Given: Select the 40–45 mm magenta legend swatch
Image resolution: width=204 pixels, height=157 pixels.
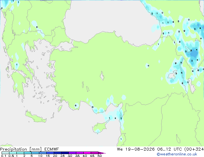Looking at the screenshot, I should pos(87,153).
